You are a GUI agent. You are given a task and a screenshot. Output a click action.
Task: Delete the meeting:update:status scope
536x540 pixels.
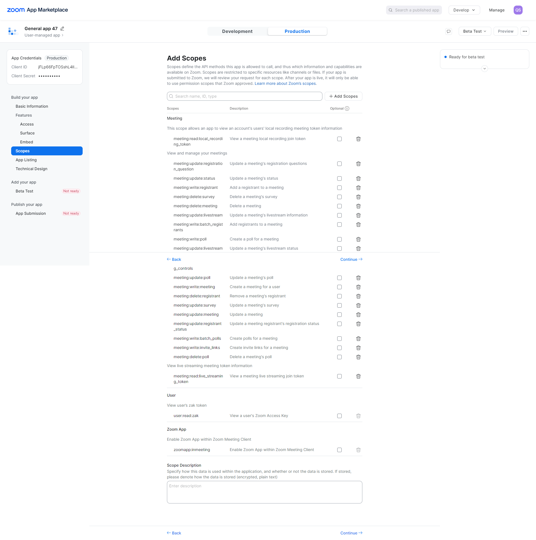point(358,179)
